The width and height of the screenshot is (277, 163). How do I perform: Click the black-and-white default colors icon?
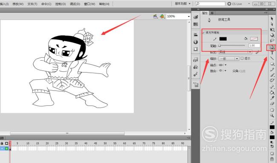click(x=271, y=142)
